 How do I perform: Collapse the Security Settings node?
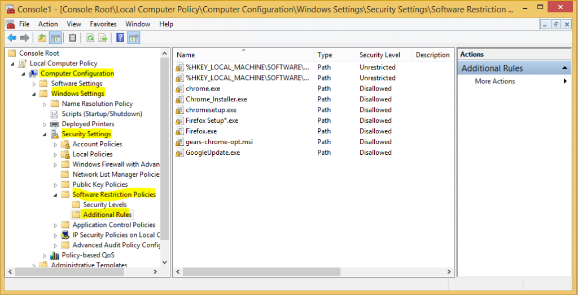pyautogui.click(x=45, y=135)
